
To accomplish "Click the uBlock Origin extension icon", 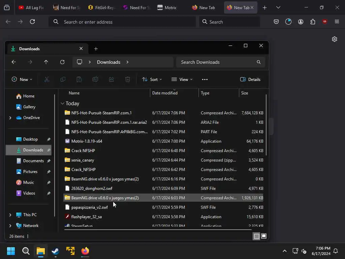I will coord(325,22).
